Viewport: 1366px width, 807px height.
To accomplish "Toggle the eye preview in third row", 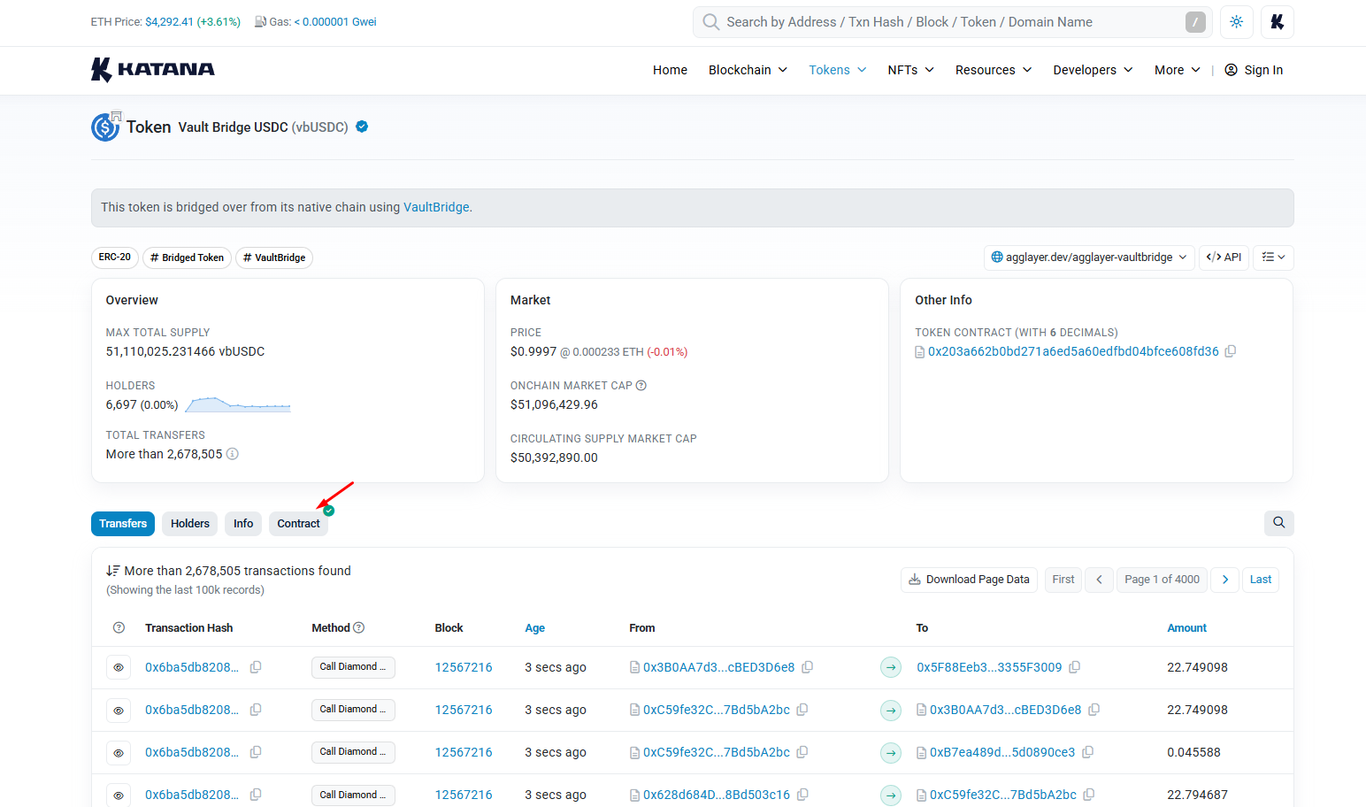I will 119,752.
